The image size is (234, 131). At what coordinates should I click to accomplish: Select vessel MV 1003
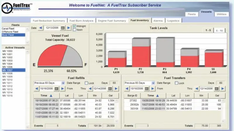(x=13, y=61)
